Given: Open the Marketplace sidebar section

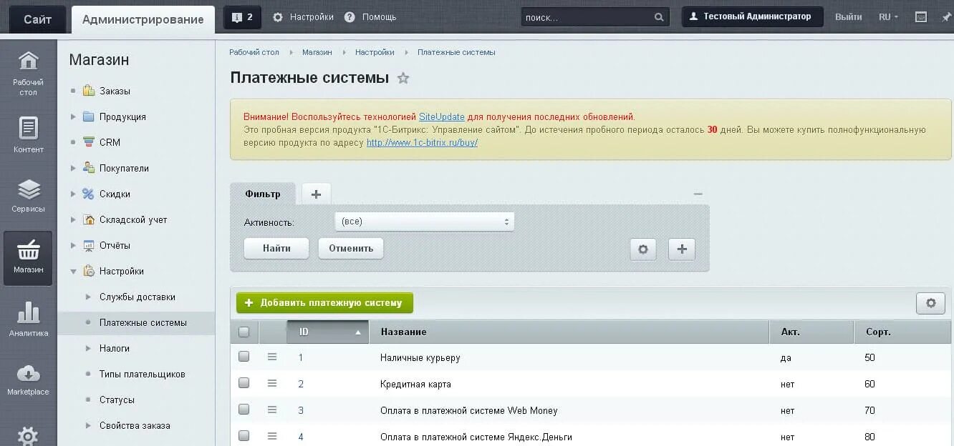Looking at the screenshot, I should point(28,380).
